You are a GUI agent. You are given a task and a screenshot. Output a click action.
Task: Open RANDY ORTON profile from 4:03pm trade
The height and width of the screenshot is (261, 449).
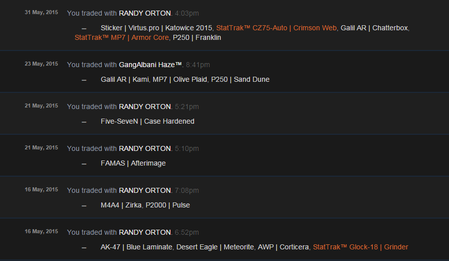point(145,13)
